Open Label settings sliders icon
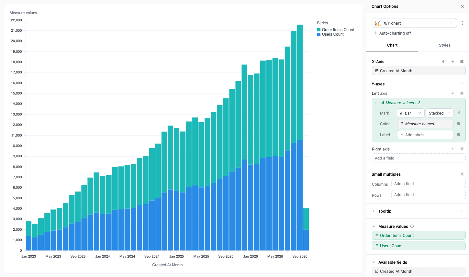Screen dimensions: 469x277 [459, 135]
